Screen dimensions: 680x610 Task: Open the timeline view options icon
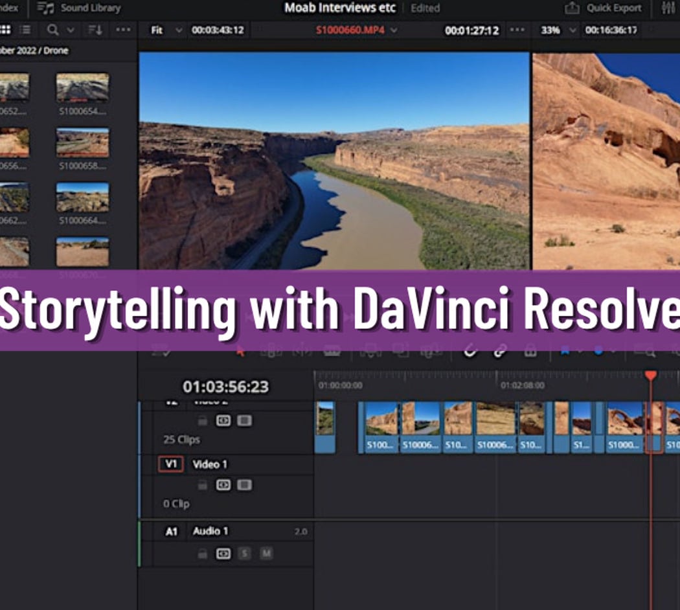coord(161,351)
